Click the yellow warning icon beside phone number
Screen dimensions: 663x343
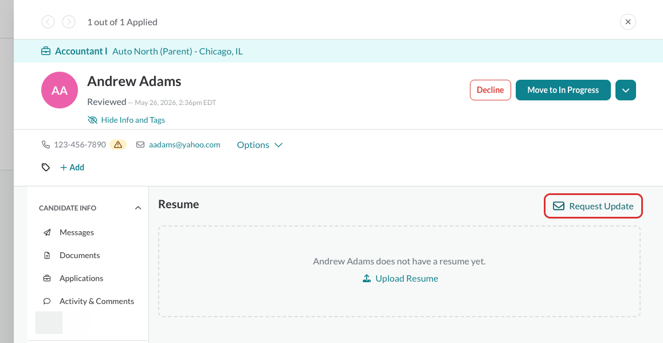[x=118, y=145]
